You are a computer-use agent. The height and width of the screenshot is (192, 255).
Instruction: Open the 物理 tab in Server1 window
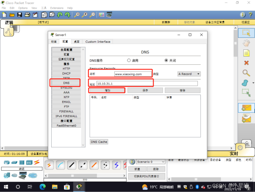click(x=54, y=42)
